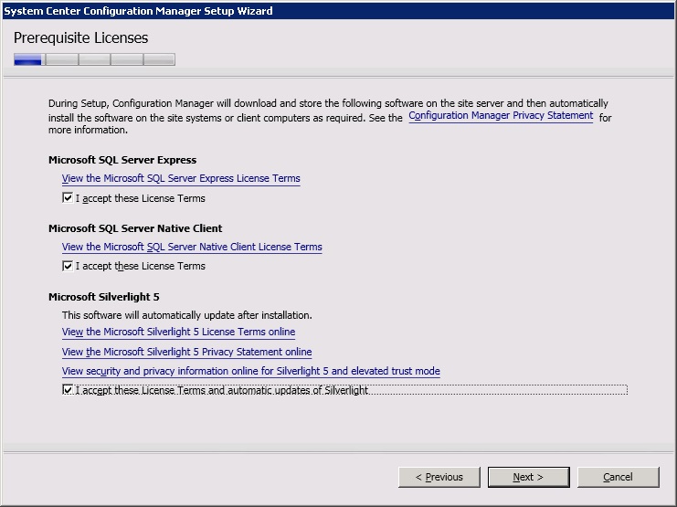Open the Configuration Manager Privacy Statement link
The height and width of the screenshot is (507, 677).
[x=501, y=116]
